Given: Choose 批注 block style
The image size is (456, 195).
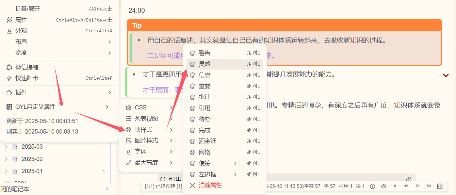Looking at the screenshot, I should coord(225,97).
